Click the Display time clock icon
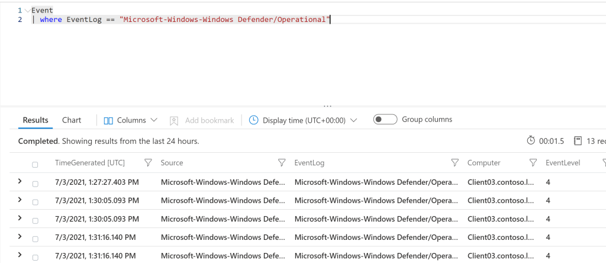 [254, 120]
